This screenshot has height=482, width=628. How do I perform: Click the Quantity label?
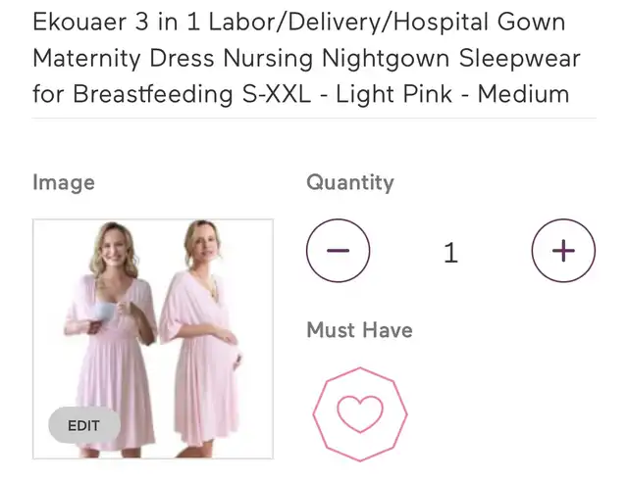[350, 183]
